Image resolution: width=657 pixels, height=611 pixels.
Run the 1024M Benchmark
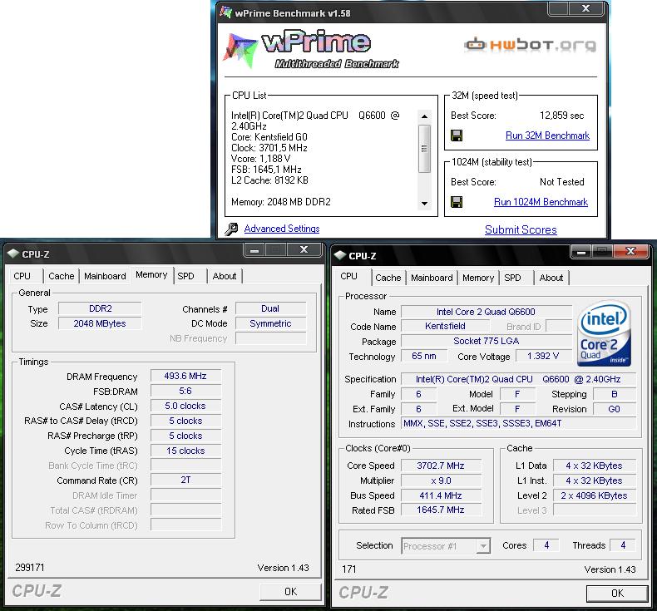point(541,202)
